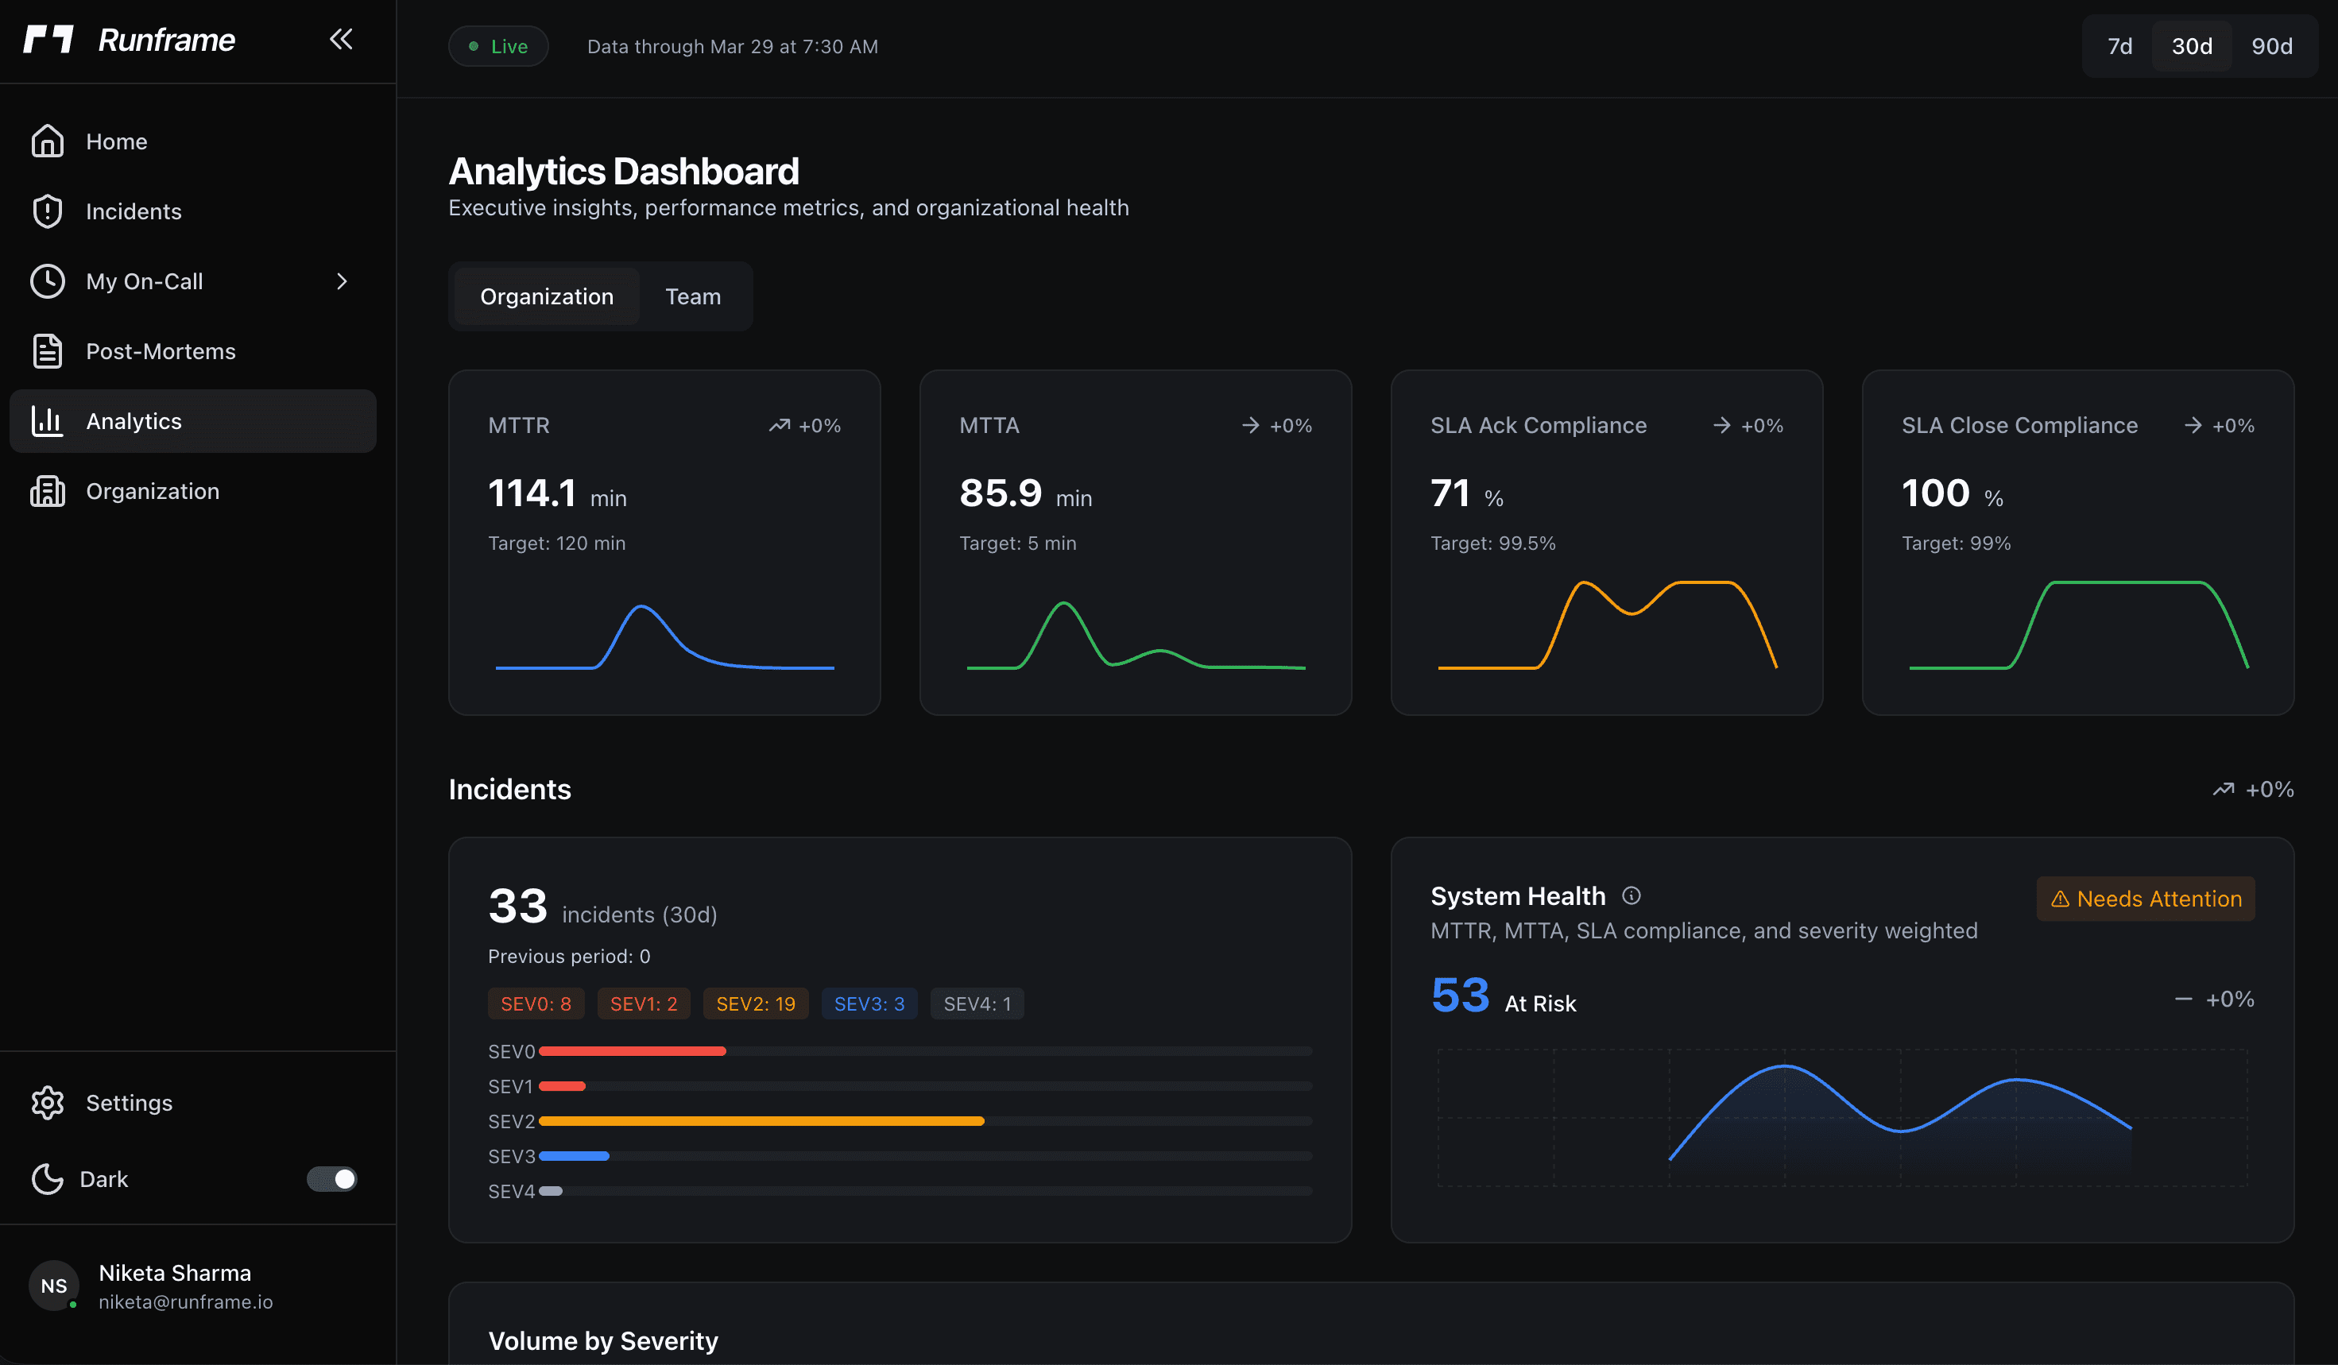The height and width of the screenshot is (1365, 2338).
Task: Select the Home icon in the sidebar
Action: coord(48,140)
